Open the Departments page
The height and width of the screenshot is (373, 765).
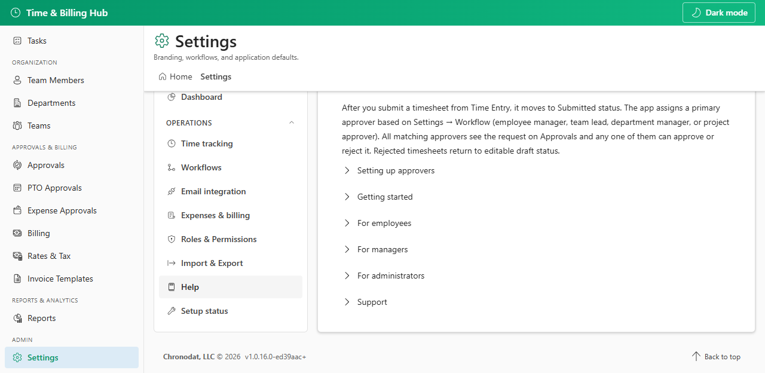[x=72, y=103]
